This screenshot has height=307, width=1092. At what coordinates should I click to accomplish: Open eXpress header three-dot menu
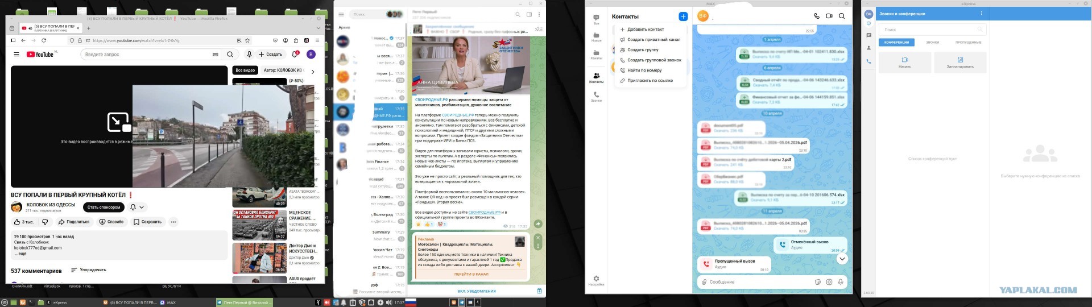[x=981, y=13]
